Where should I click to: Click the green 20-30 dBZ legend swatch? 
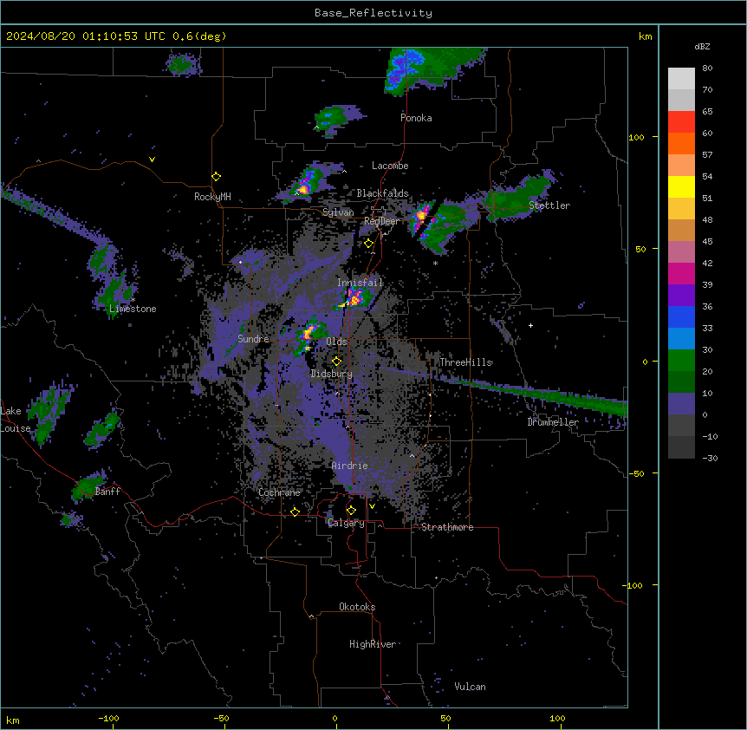681,361
